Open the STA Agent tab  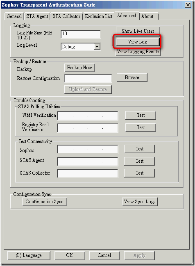coord(37,16)
